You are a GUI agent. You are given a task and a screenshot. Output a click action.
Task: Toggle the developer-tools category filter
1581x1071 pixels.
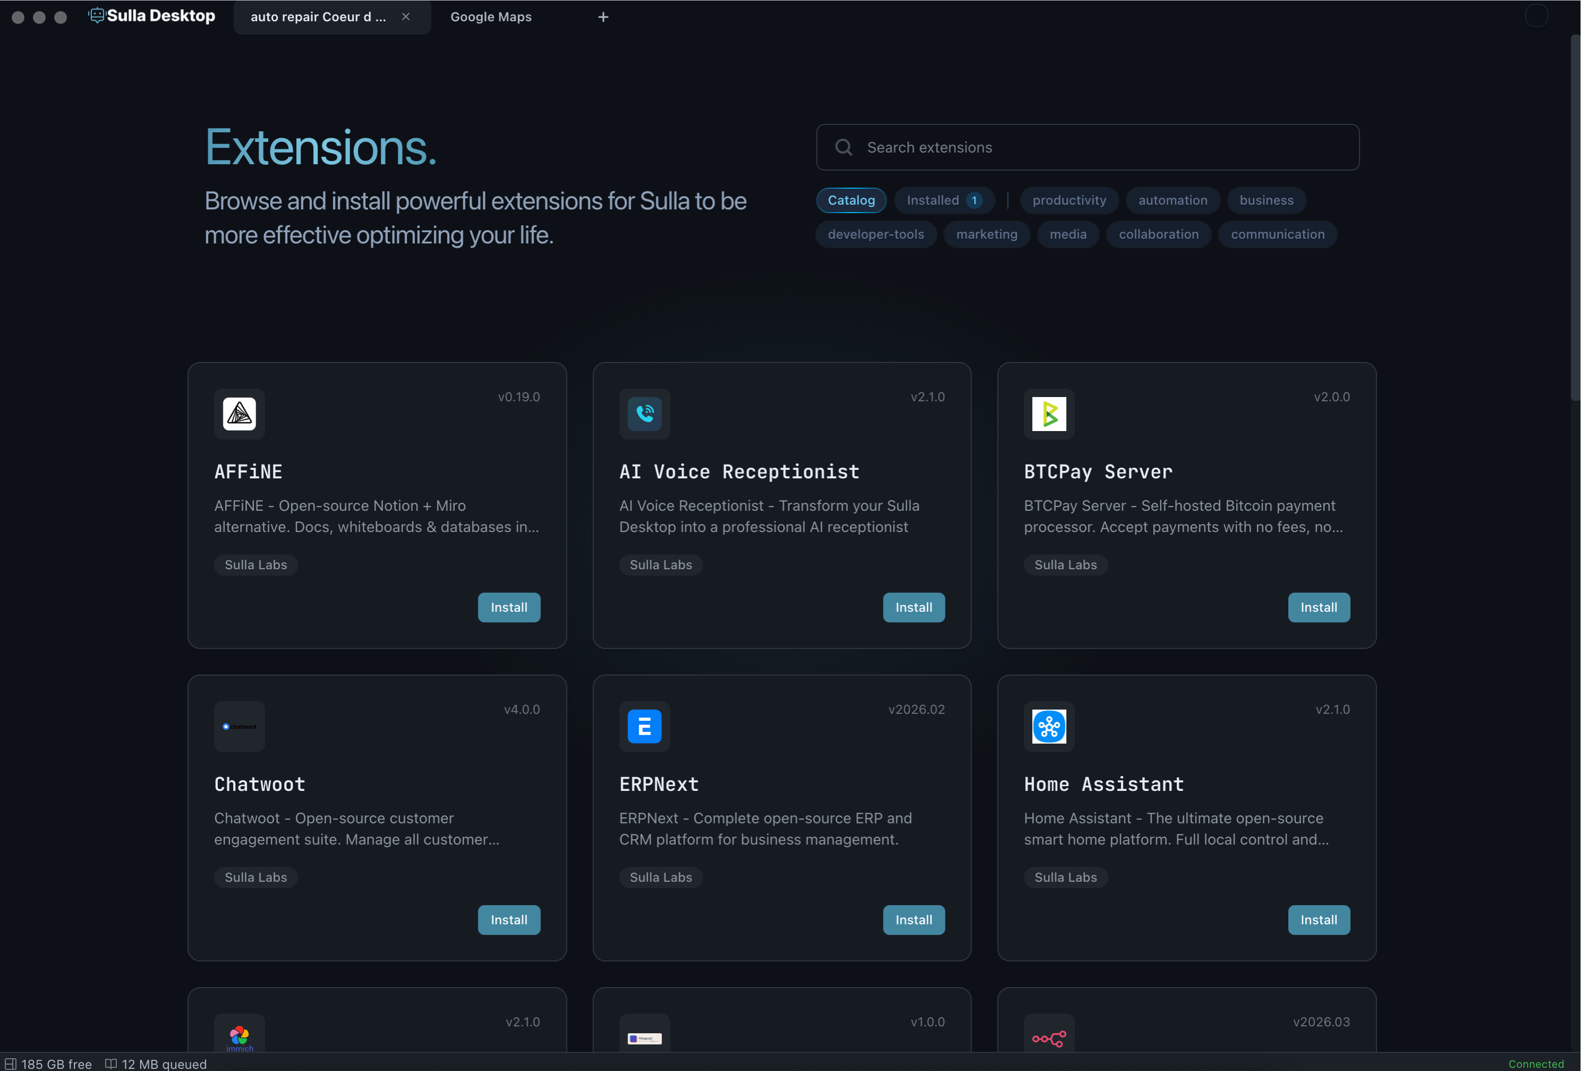875,234
